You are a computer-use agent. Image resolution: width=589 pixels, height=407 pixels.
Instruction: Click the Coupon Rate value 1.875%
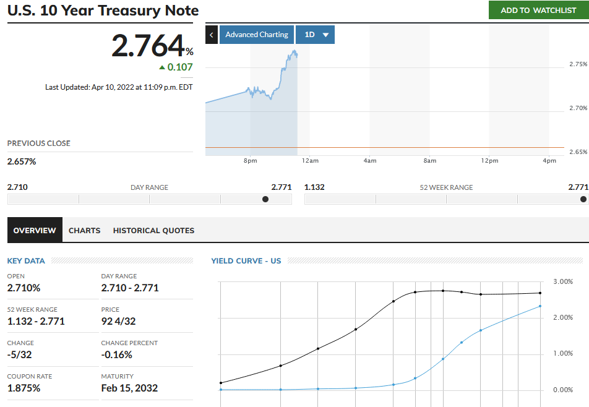click(24, 388)
